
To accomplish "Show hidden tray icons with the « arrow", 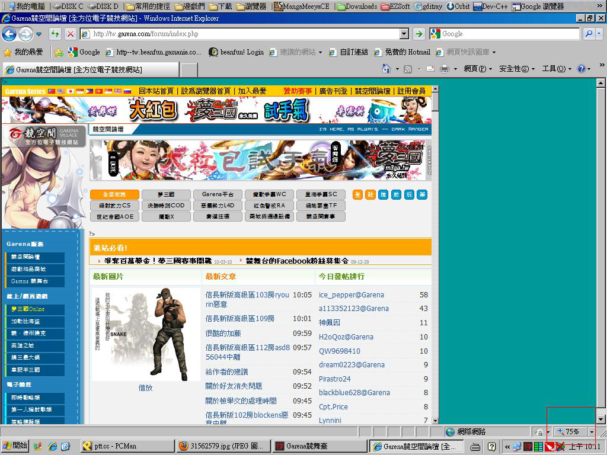I will pyautogui.click(x=507, y=447).
